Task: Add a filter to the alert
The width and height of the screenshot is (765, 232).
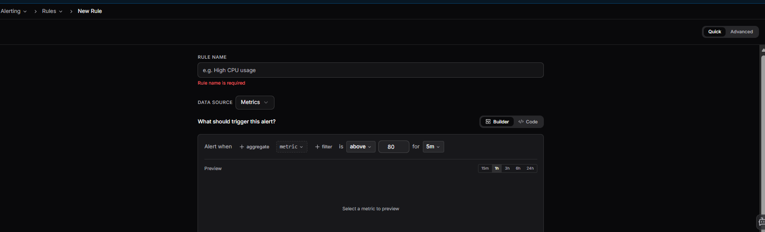Action: coord(324,147)
